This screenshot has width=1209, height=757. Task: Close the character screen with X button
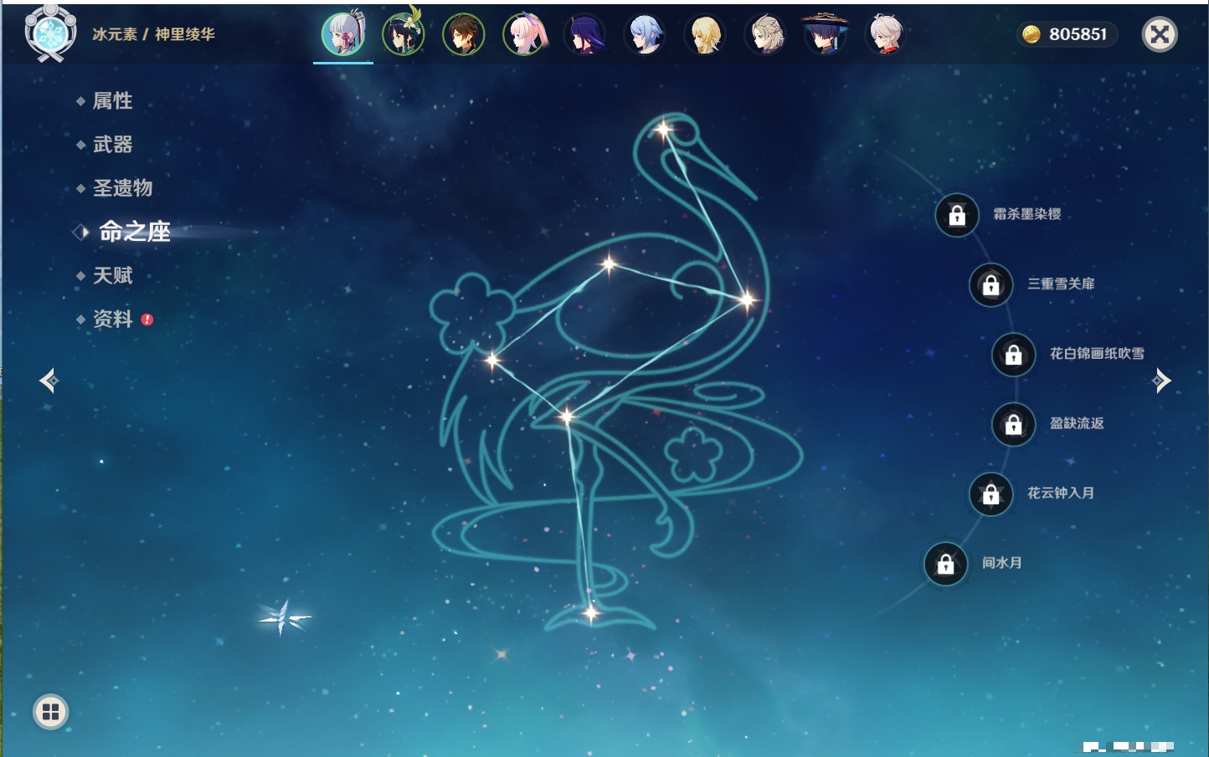(x=1160, y=34)
